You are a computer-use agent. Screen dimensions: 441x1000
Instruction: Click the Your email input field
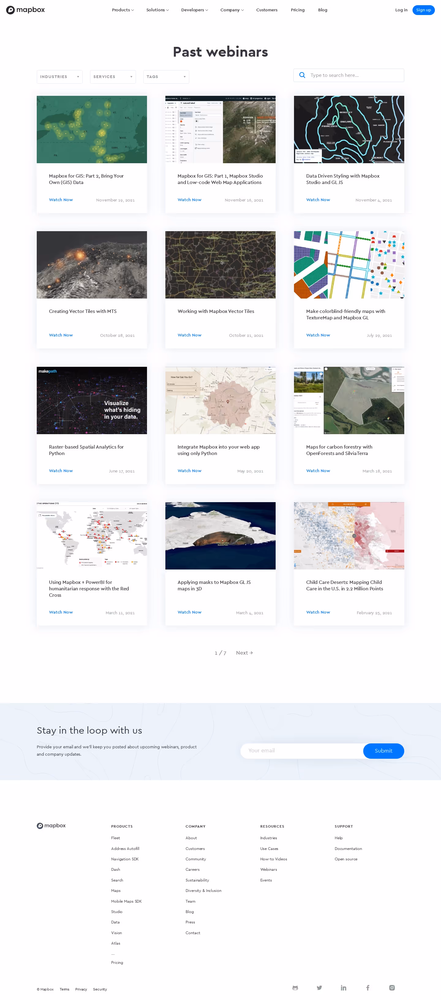(302, 750)
